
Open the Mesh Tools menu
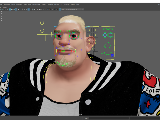(x=27, y=4)
